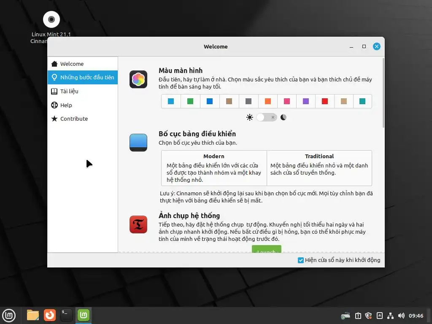Toggle the light/dark theme switch

coord(267,117)
